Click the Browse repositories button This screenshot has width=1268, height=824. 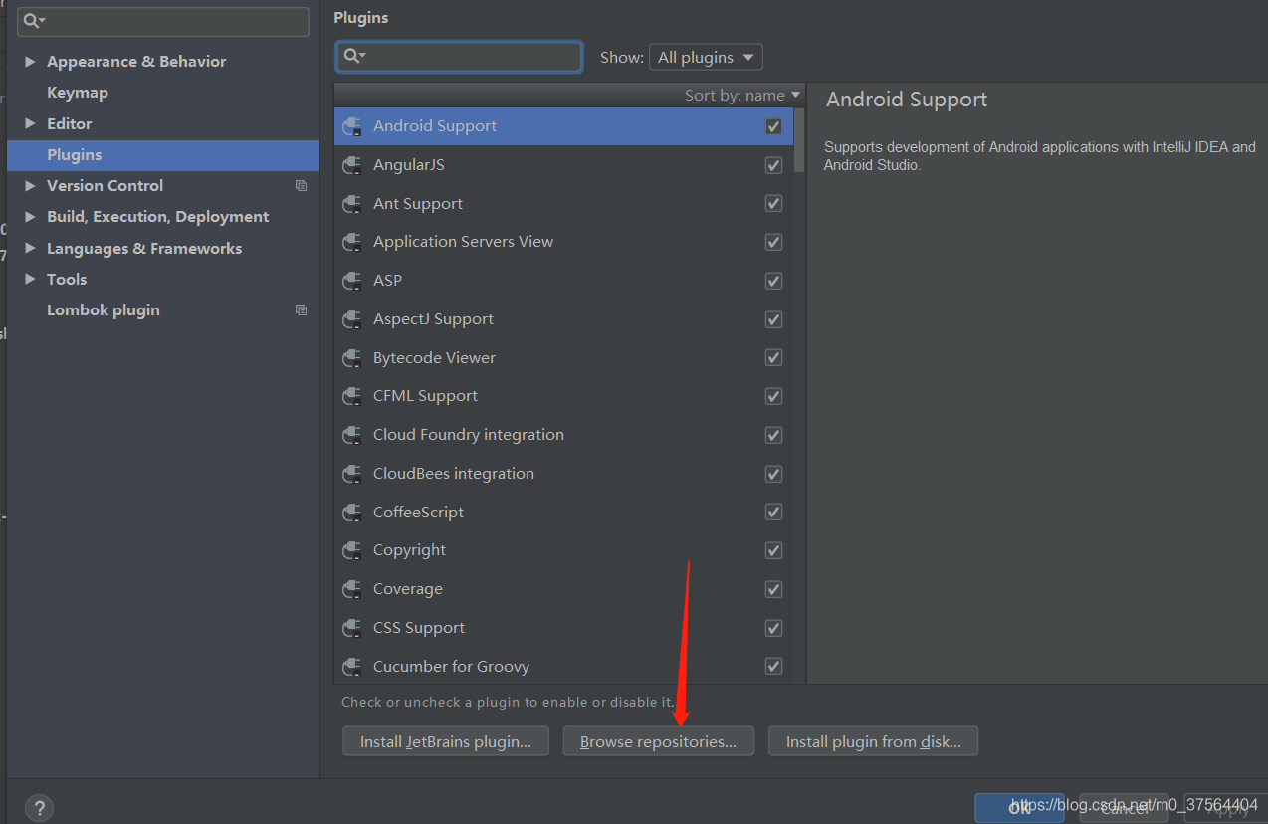(x=658, y=741)
